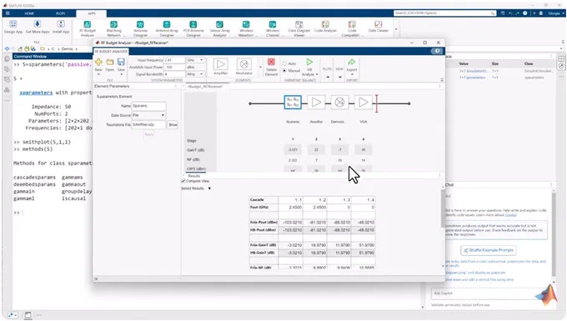This screenshot has width=567, height=321.
Task: Click the Delete Element icon
Action: (271, 63)
